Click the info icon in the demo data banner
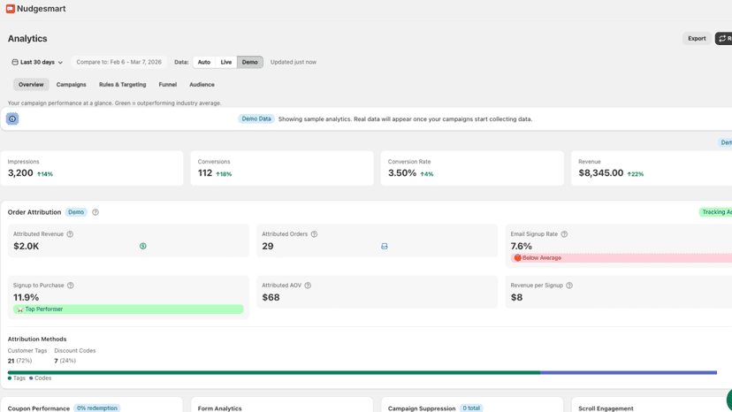Viewport: 732px width, 412px height. click(12, 118)
